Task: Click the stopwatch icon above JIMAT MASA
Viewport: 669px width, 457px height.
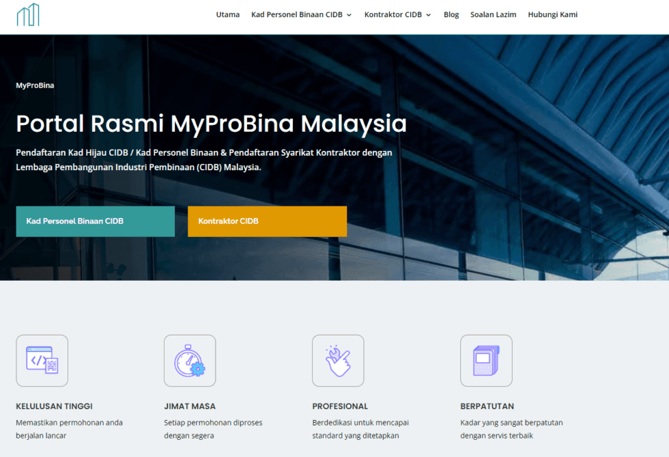Action: point(190,360)
